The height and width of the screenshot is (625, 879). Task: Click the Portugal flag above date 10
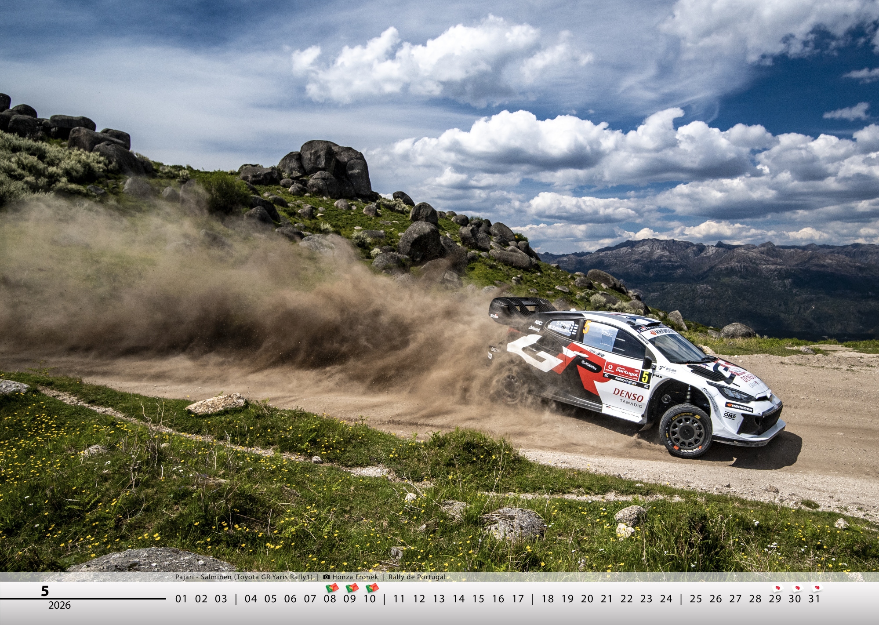[x=372, y=588]
